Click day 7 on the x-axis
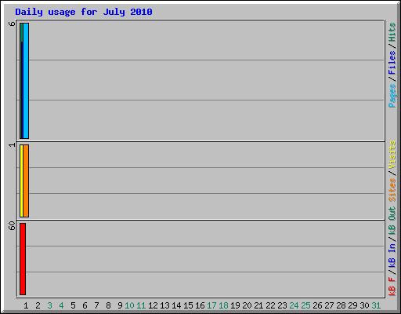The height and width of the screenshot is (314, 401). tap(96, 305)
